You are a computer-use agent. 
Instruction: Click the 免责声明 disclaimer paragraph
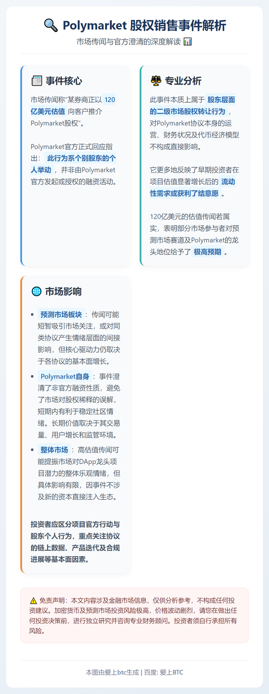point(133,615)
